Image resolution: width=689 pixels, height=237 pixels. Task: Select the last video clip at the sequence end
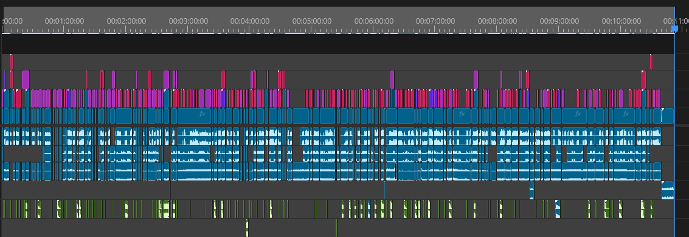coord(668,116)
